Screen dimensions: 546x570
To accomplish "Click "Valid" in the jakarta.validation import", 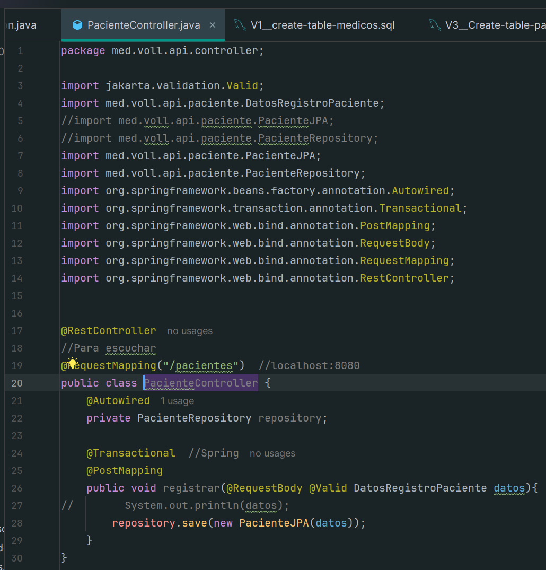I will pos(242,86).
